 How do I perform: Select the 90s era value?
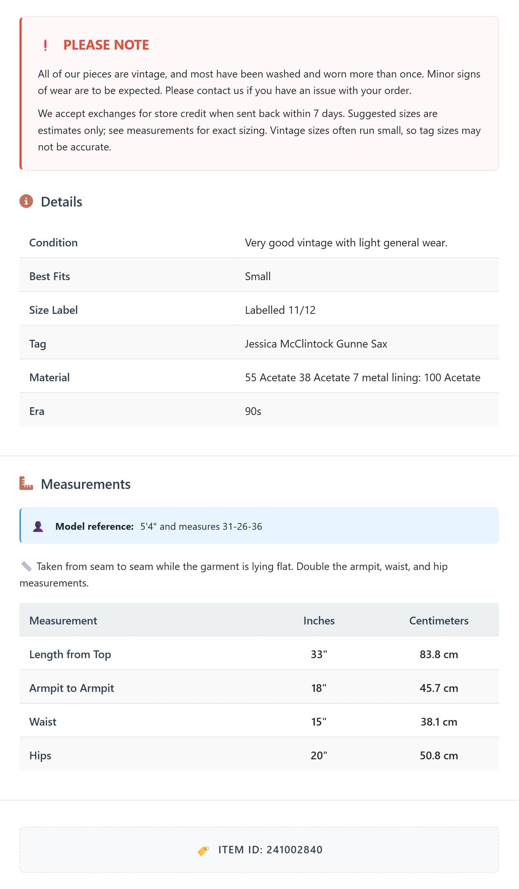tap(253, 412)
